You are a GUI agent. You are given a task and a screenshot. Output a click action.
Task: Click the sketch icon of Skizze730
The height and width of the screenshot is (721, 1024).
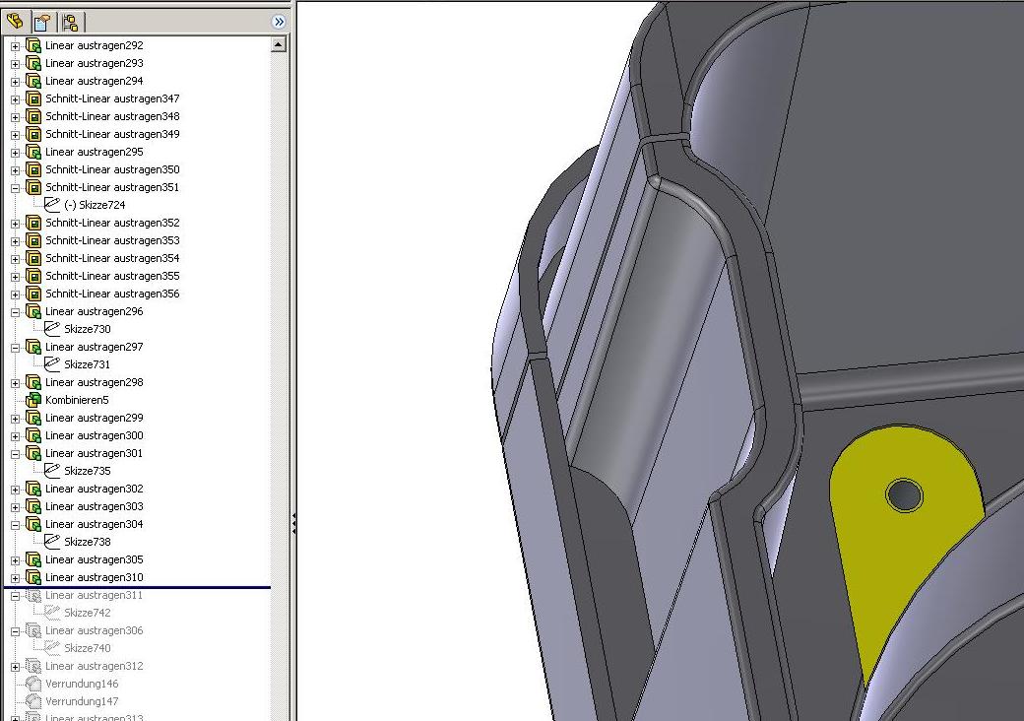[x=51, y=329]
